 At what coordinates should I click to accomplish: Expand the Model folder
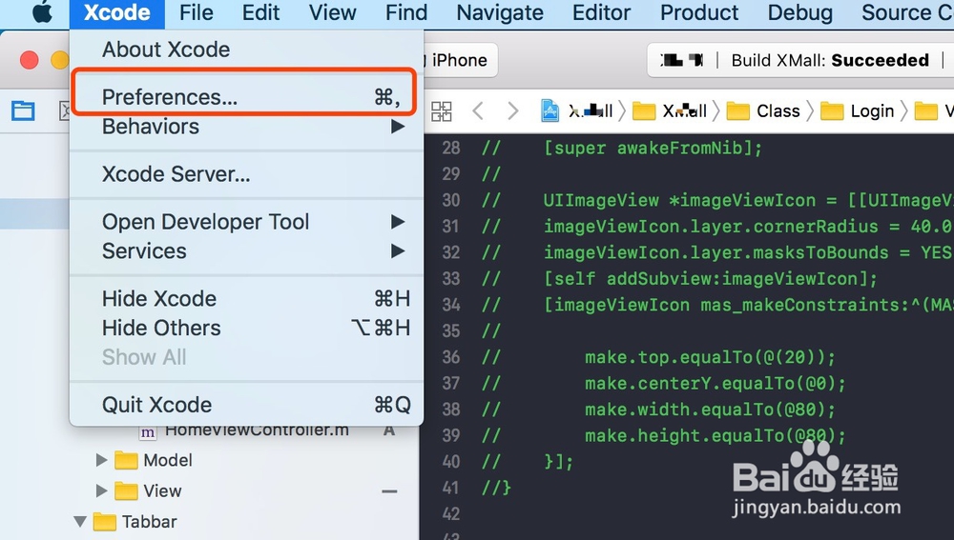102,460
